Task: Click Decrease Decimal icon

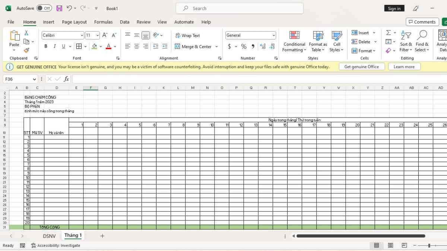Action: (x=272, y=46)
